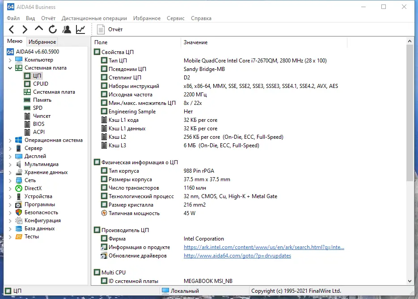Expand the Компьютер tree node
The height and width of the screenshot is (299, 418).
tap(10, 60)
